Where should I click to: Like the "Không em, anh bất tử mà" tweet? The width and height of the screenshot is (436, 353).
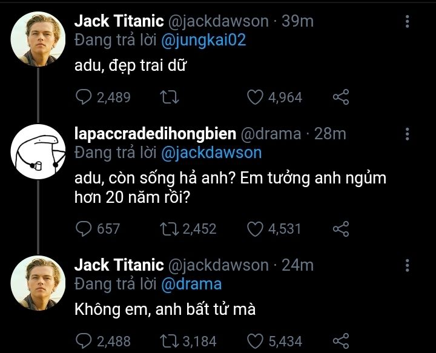256,340
